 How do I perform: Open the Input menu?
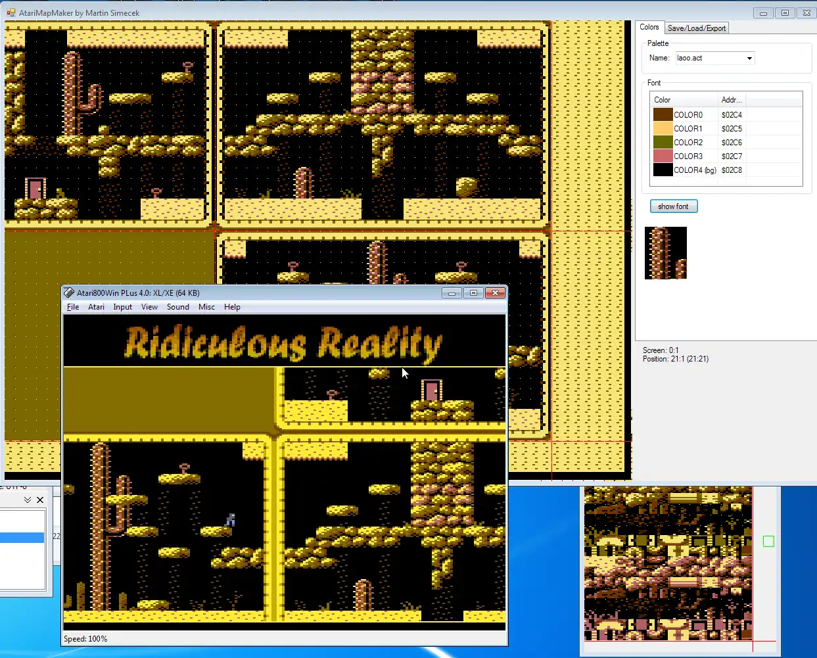[x=122, y=307]
